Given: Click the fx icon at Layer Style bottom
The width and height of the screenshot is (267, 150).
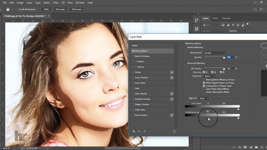Looking at the screenshot, I should point(134,131).
